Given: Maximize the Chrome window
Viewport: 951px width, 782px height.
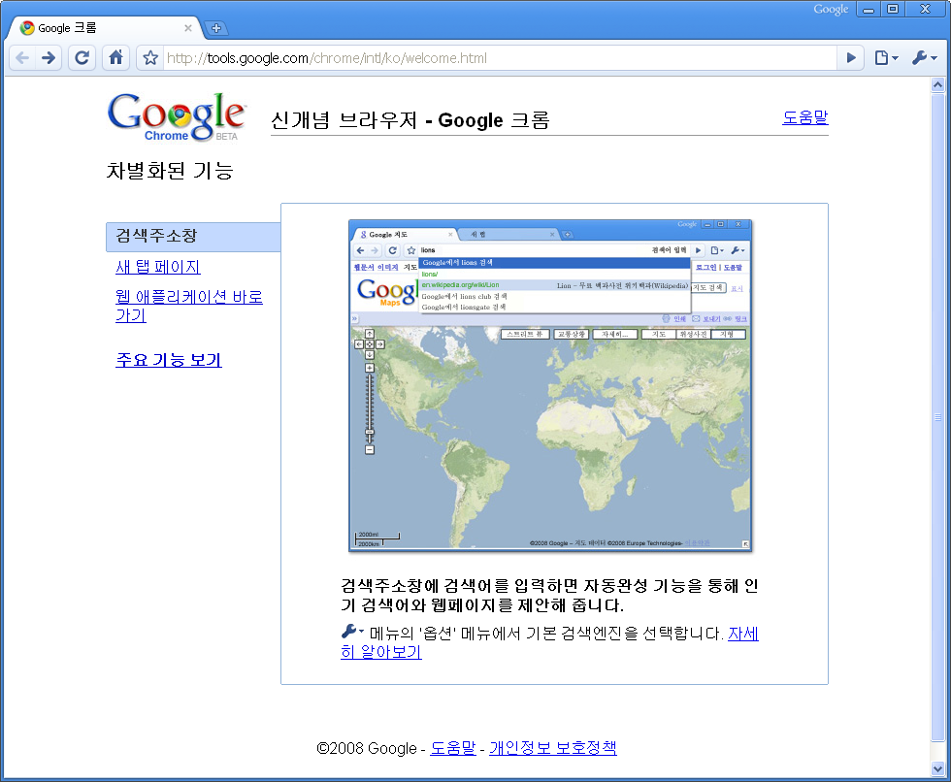Looking at the screenshot, I should tap(893, 9).
